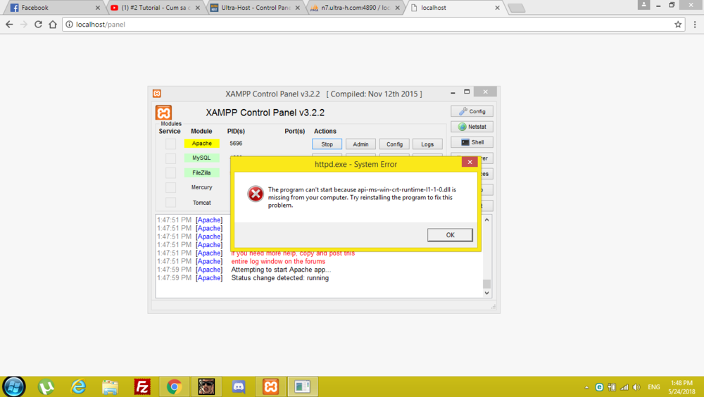Click the log scrollbar thumb
The height and width of the screenshot is (397, 704).
coord(486,284)
